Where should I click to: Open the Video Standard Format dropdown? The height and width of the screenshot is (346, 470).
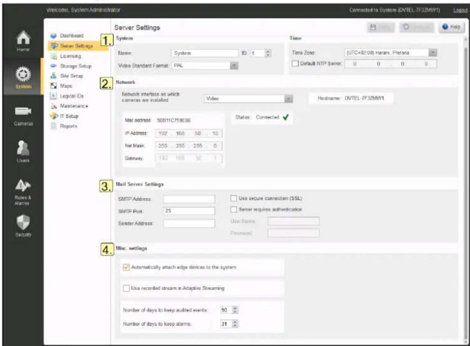point(234,66)
